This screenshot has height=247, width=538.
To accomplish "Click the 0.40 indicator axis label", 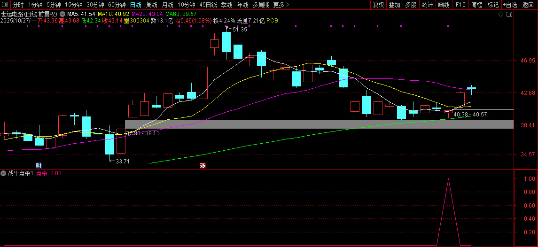I will pyautogui.click(x=530, y=219).
